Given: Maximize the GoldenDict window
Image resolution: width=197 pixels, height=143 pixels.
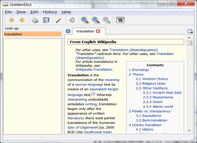Looking at the screenshot, I should pyautogui.click(x=172, y=3).
